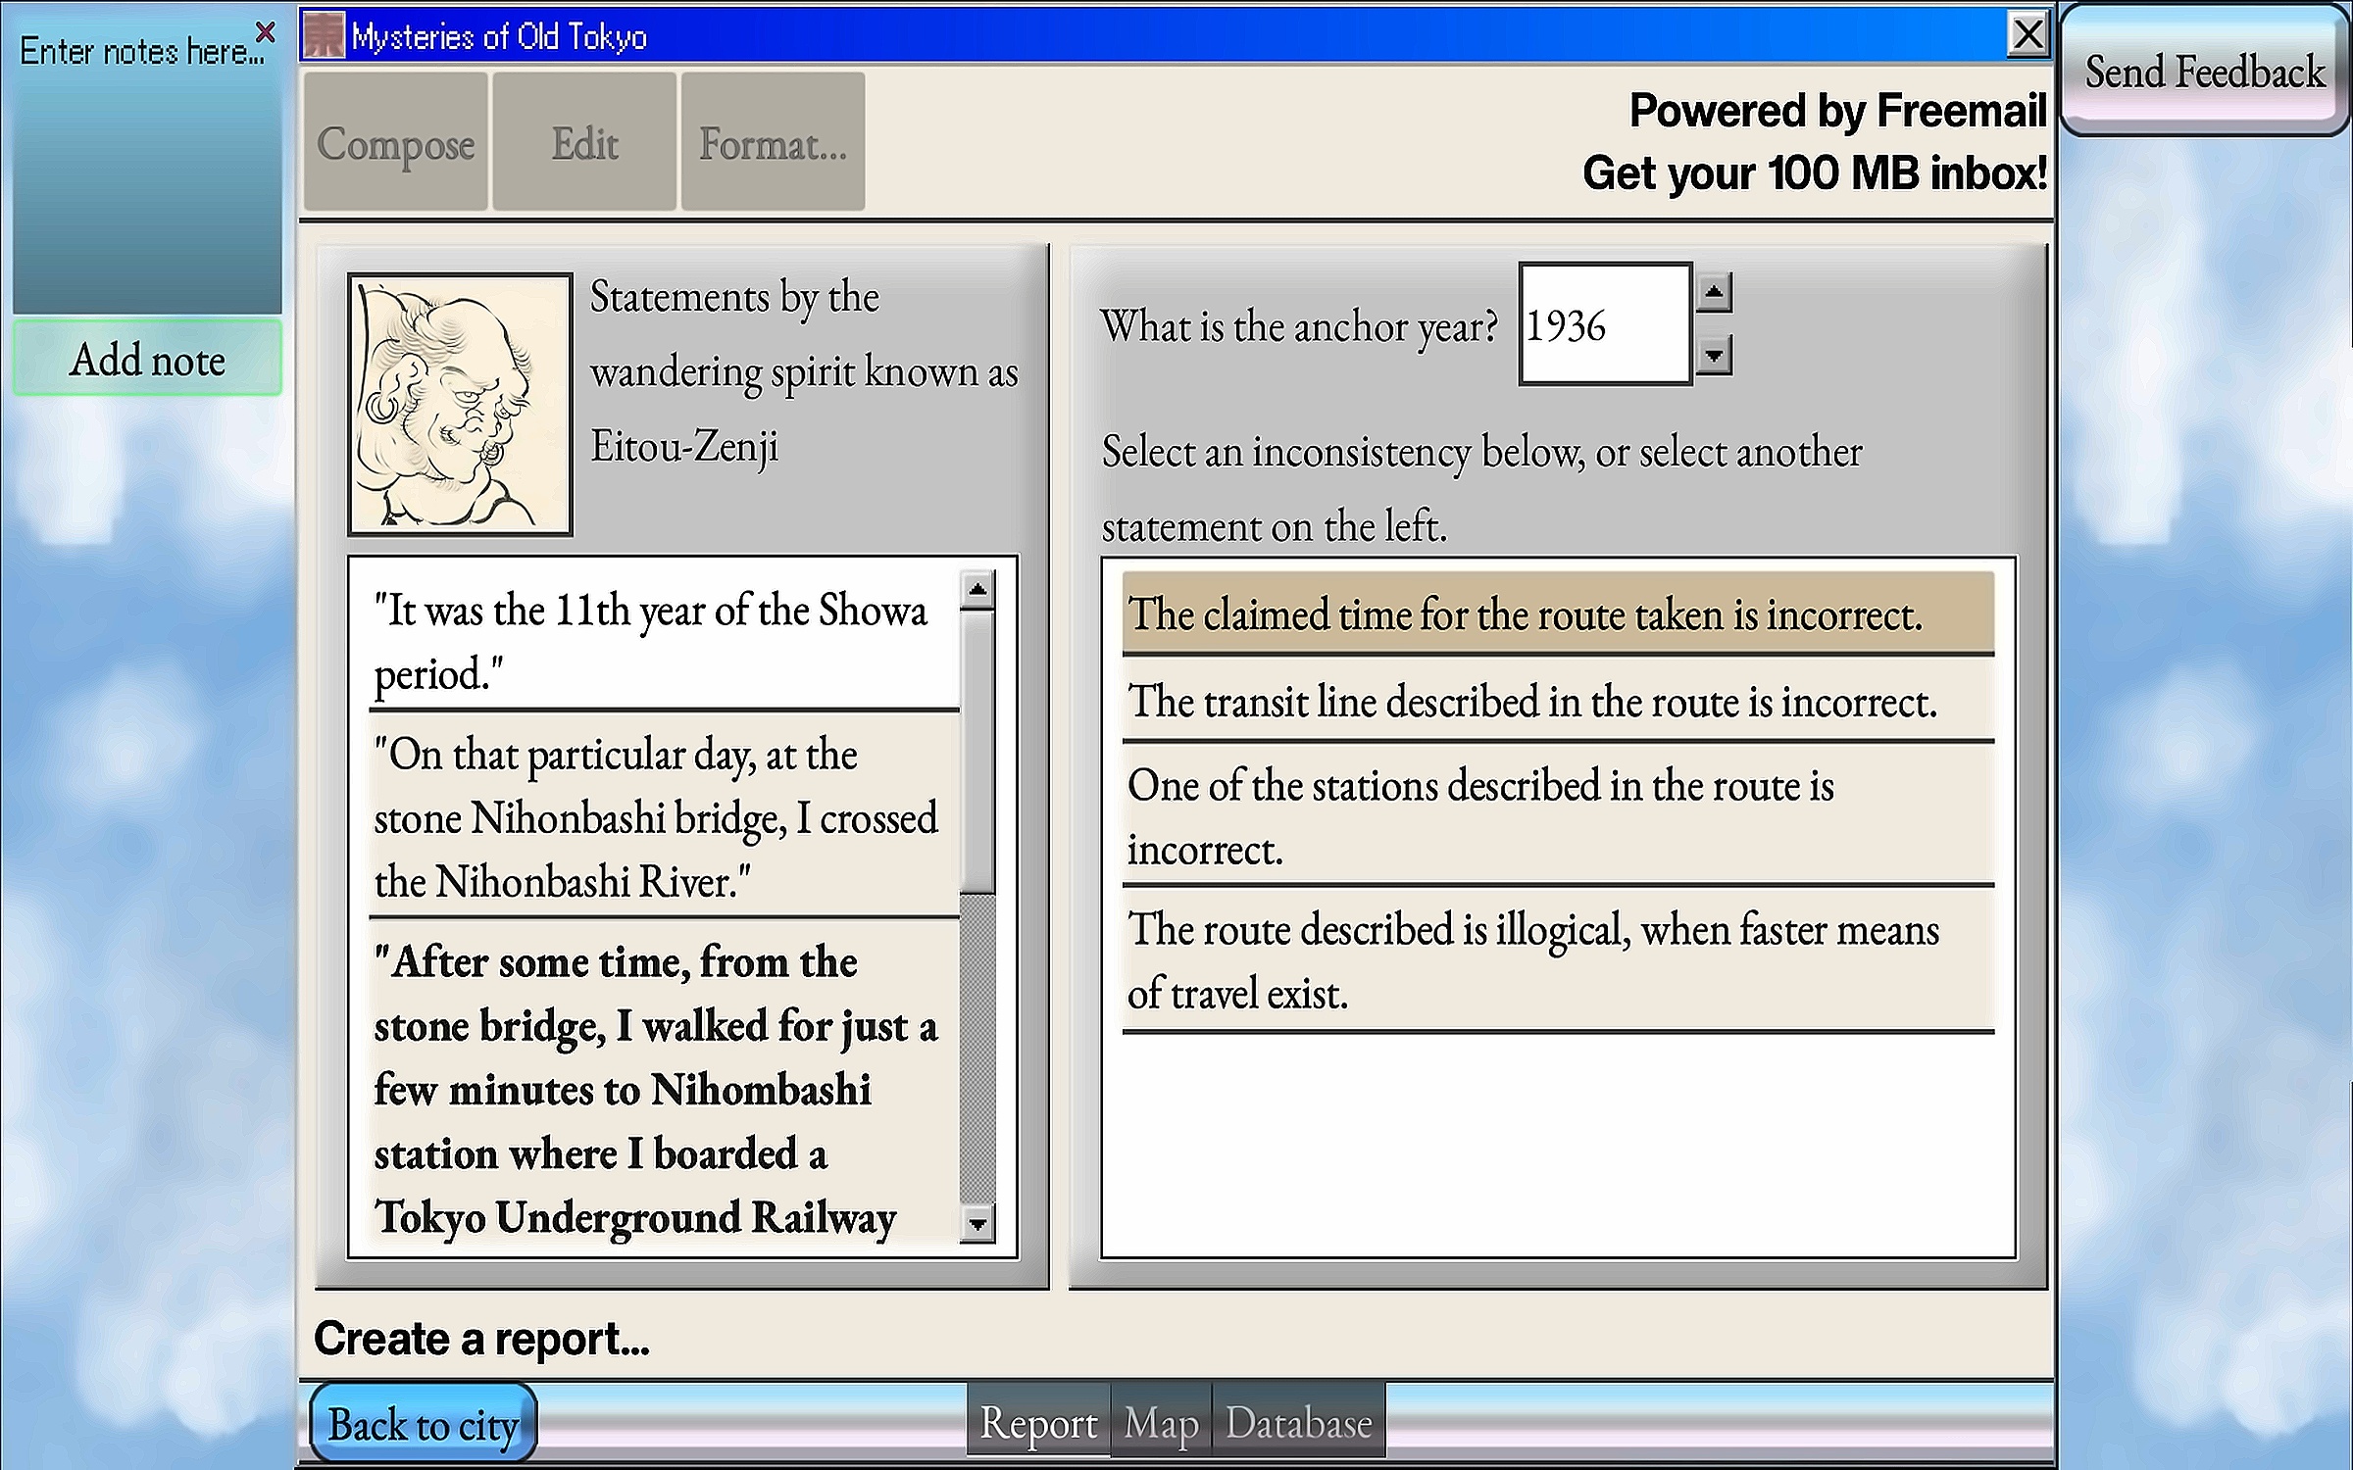Decrease anchor year with down arrow
The height and width of the screenshot is (1470, 2353).
pyautogui.click(x=1713, y=355)
